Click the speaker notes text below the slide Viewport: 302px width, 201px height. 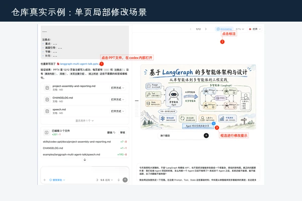click(198, 174)
